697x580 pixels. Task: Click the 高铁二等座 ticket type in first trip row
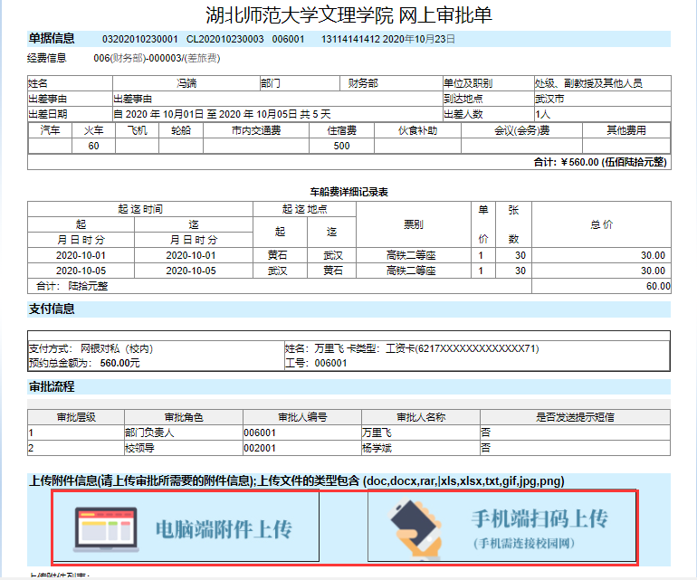click(412, 256)
